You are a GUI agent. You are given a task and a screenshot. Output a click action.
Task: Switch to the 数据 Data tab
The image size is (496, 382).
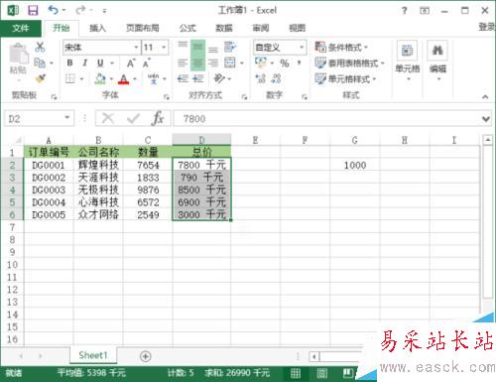point(224,28)
